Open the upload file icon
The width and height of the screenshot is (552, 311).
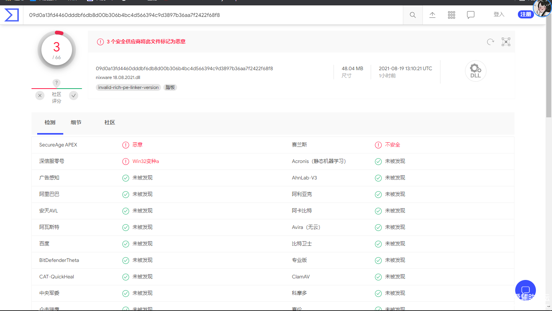coord(432,15)
